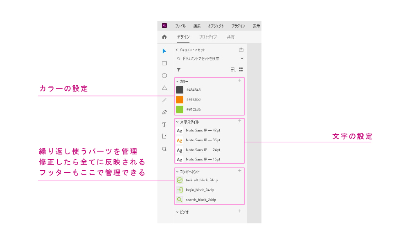This screenshot has width=419, height=245.
Task: Switch the assets panel to grid view
Action: (x=241, y=70)
